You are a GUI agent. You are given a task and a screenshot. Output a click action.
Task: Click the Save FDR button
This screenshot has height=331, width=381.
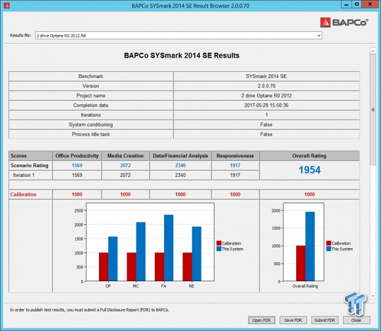[293, 320]
